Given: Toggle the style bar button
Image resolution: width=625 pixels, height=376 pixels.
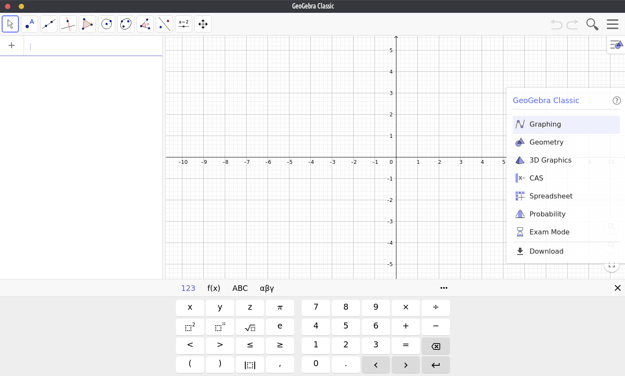Looking at the screenshot, I should point(616,44).
